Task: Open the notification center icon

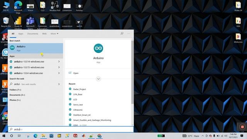Action: pyautogui.click(x=242, y=136)
